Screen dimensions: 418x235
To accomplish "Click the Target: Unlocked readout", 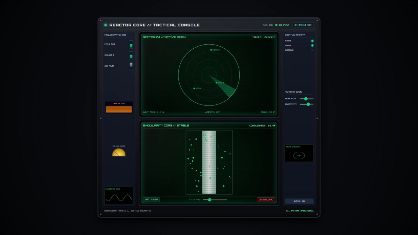I will click(x=264, y=37).
